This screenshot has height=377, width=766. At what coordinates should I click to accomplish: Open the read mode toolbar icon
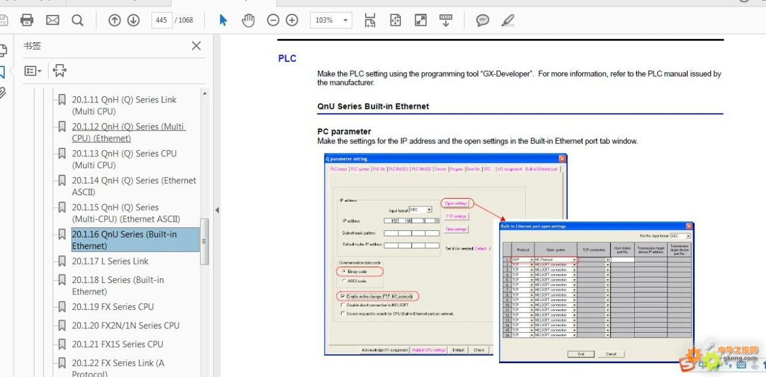446,20
